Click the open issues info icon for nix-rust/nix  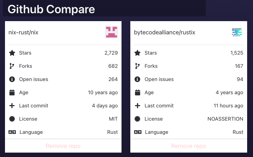point(12,80)
